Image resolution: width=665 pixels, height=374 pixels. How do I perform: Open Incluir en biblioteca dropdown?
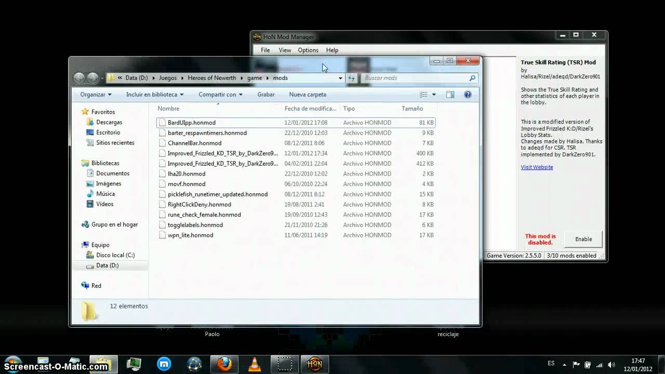click(x=155, y=95)
